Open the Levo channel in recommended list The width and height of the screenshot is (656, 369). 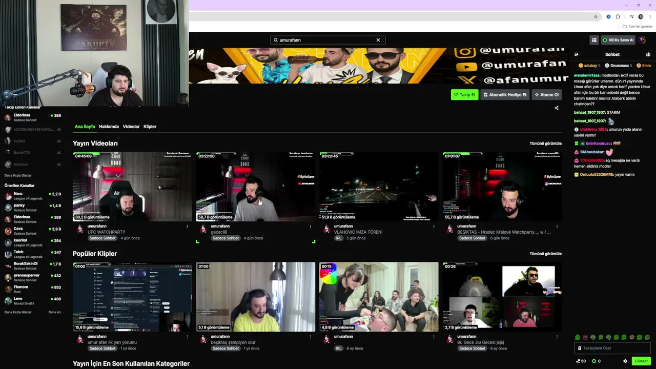tap(33, 301)
